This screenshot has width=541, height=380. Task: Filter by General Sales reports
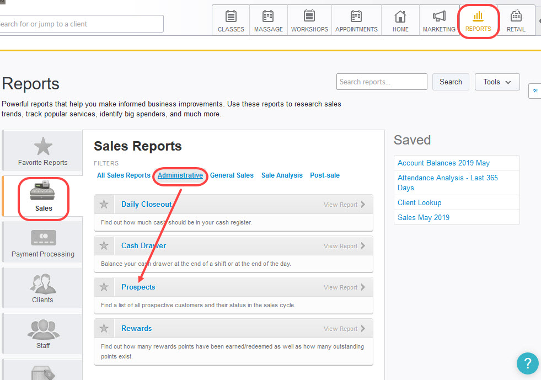coord(232,175)
